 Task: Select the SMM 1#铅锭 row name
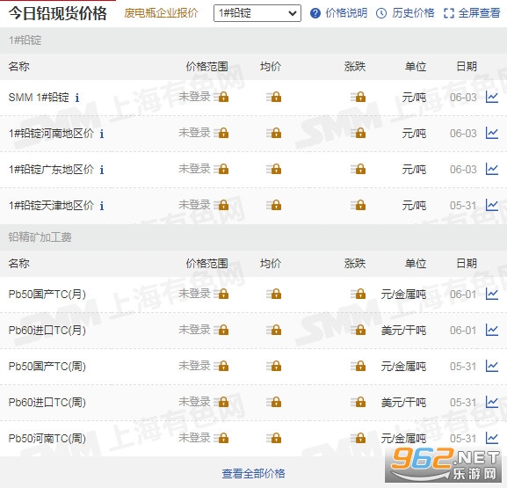[39, 97]
